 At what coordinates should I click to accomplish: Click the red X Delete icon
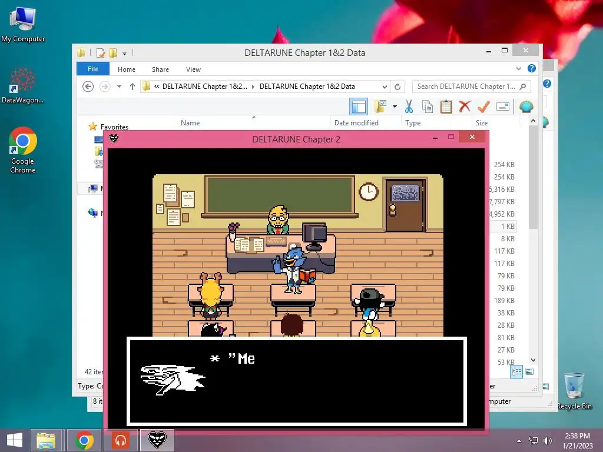[x=465, y=106]
